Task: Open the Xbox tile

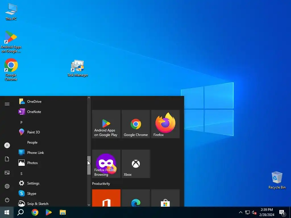Action: point(136,164)
